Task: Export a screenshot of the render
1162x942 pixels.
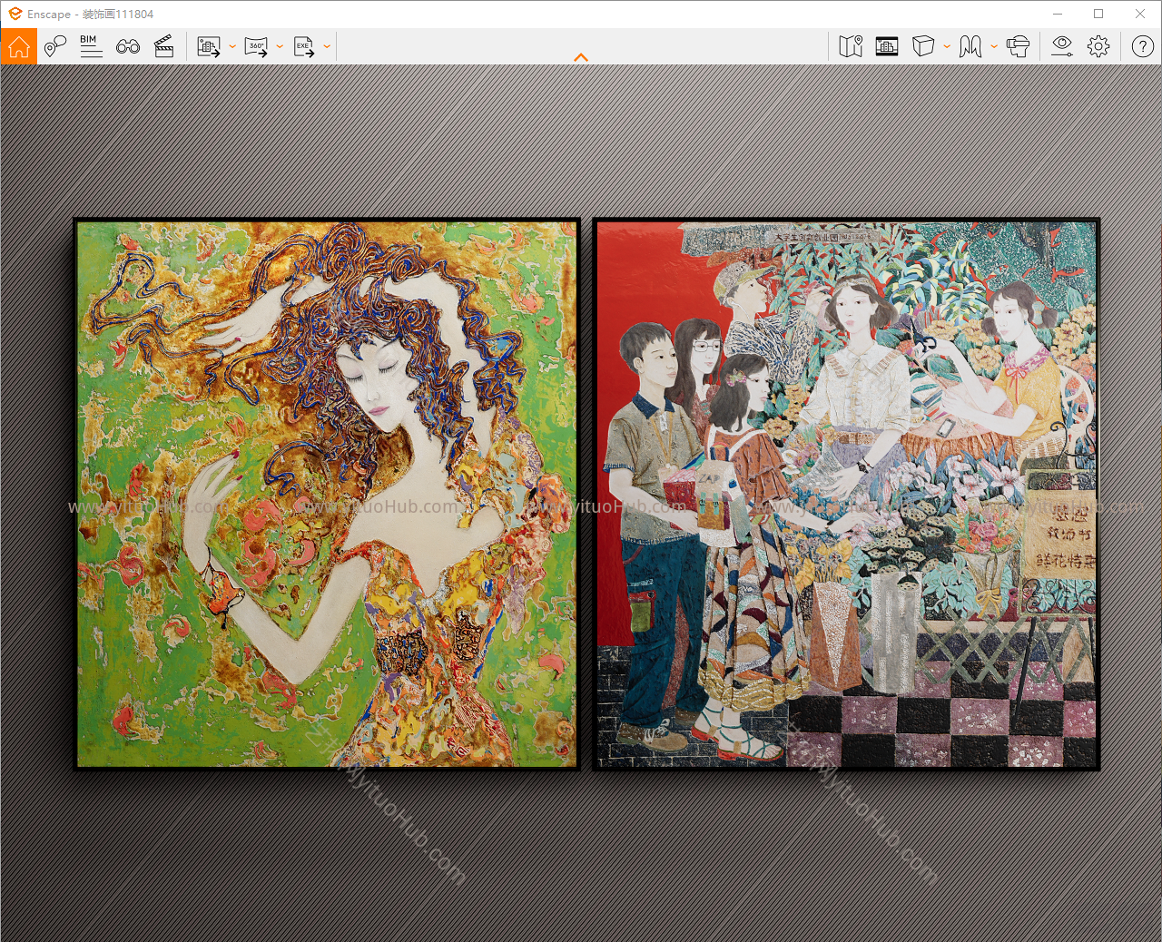Action: click(x=209, y=46)
